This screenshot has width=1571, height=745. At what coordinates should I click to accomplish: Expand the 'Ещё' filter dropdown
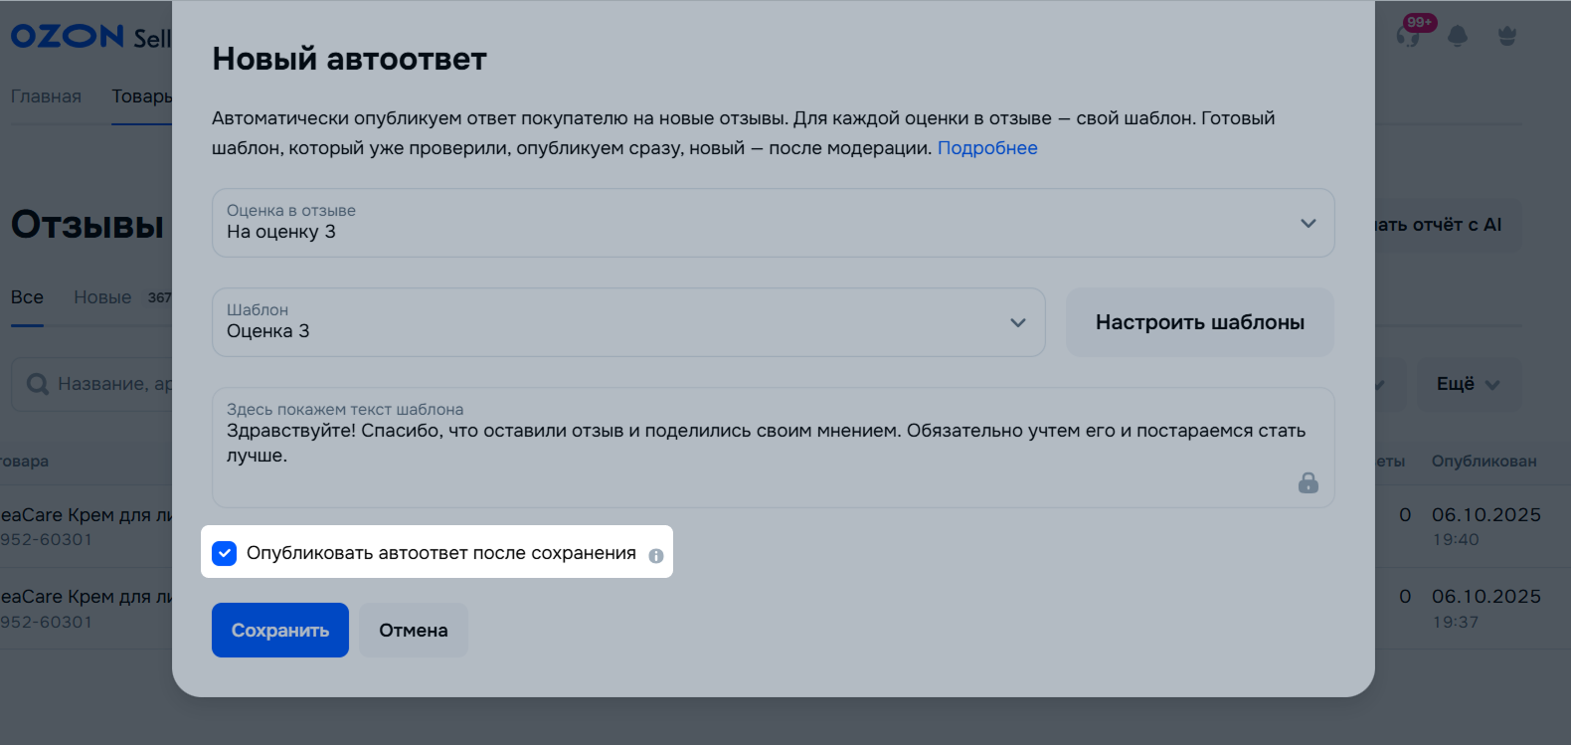[x=1468, y=384]
